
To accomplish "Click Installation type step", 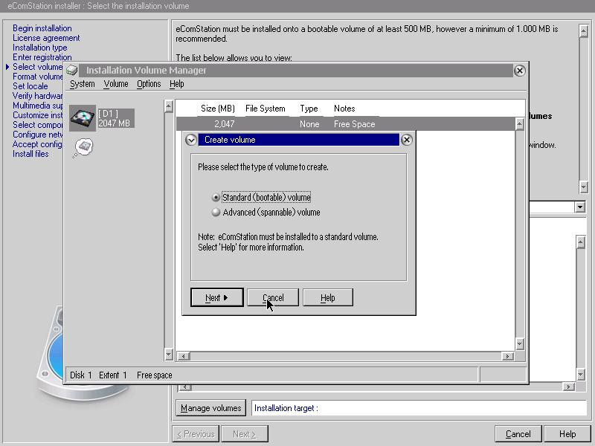I will click(40, 48).
